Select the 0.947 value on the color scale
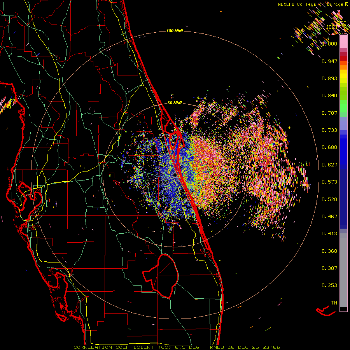Screen dimensions: 350x350 329,61
